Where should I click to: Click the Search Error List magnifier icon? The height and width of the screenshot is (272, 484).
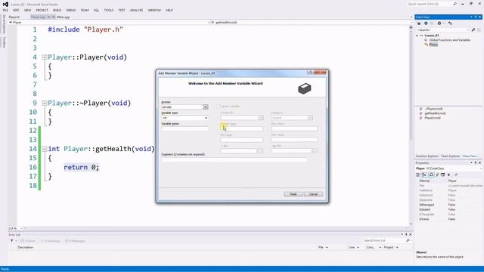[x=408, y=240]
